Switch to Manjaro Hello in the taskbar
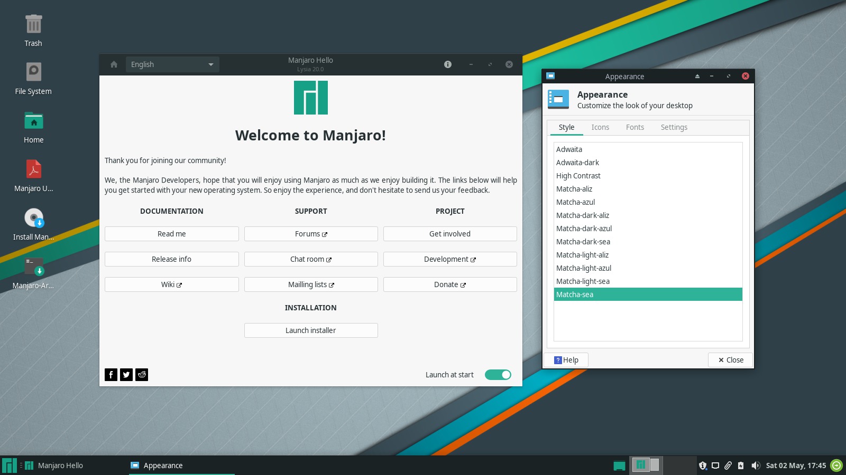846x475 pixels. 75,465
